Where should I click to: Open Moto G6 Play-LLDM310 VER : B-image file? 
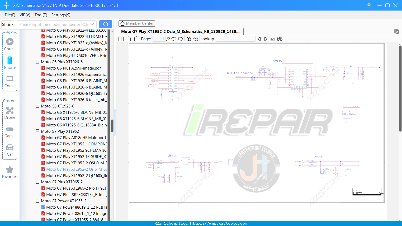click(x=77, y=55)
